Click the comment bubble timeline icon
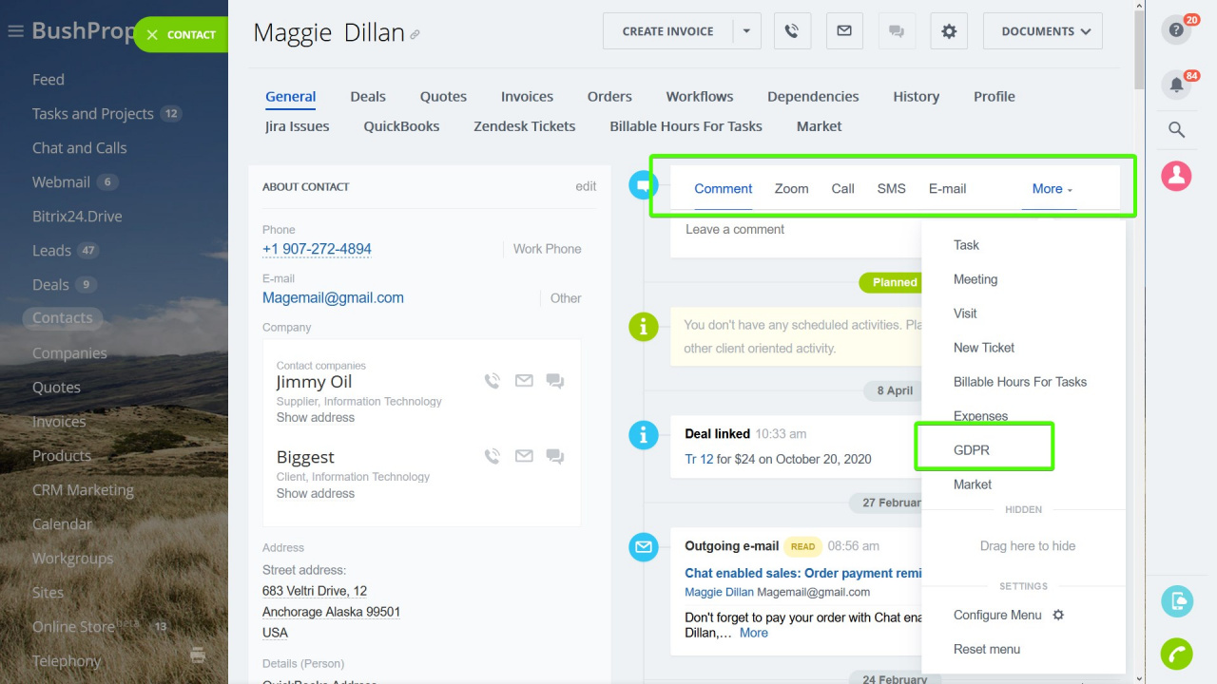 coord(644,185)
